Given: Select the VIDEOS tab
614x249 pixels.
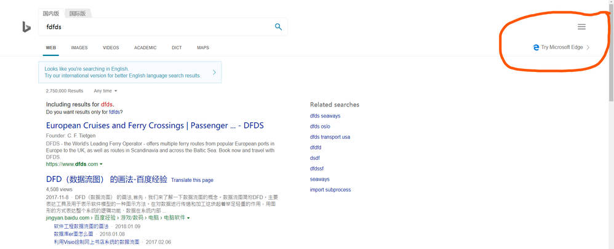Looking at the screenshot, I should [111, 48].
